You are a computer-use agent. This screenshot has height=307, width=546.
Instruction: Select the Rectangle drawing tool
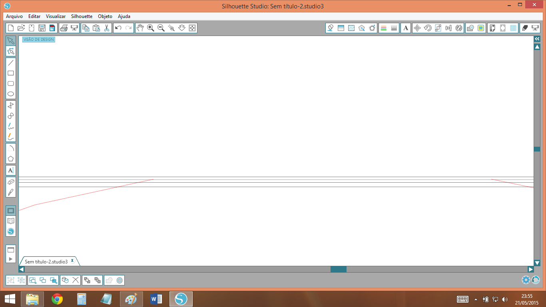pos(11,73)
